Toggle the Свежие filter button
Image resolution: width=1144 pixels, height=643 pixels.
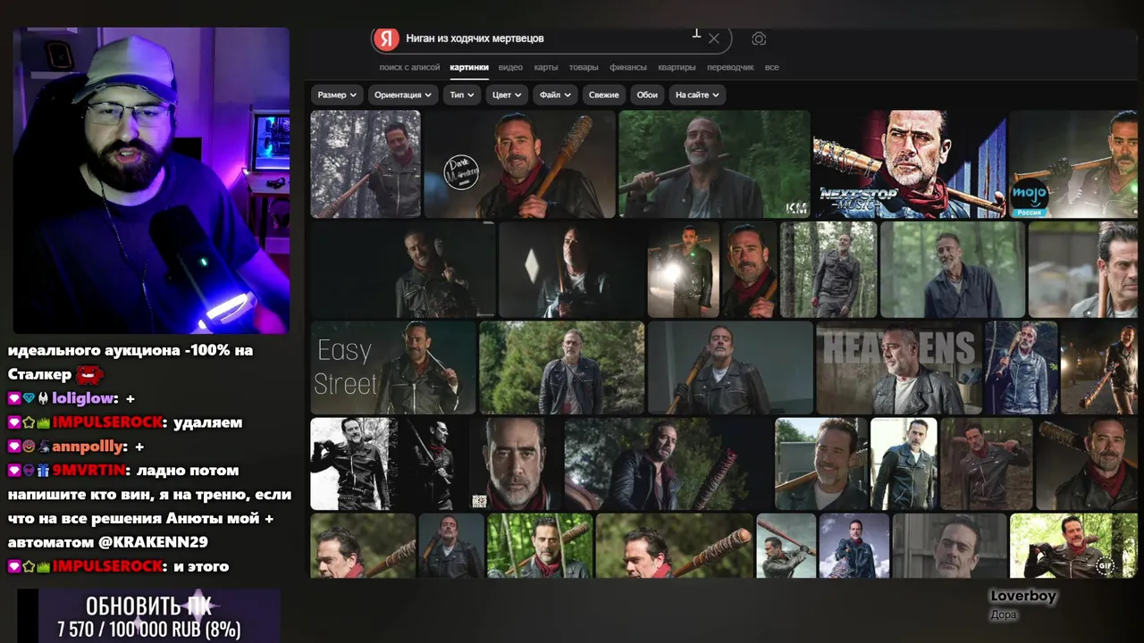pyautogui.click(x=604, y=95)
